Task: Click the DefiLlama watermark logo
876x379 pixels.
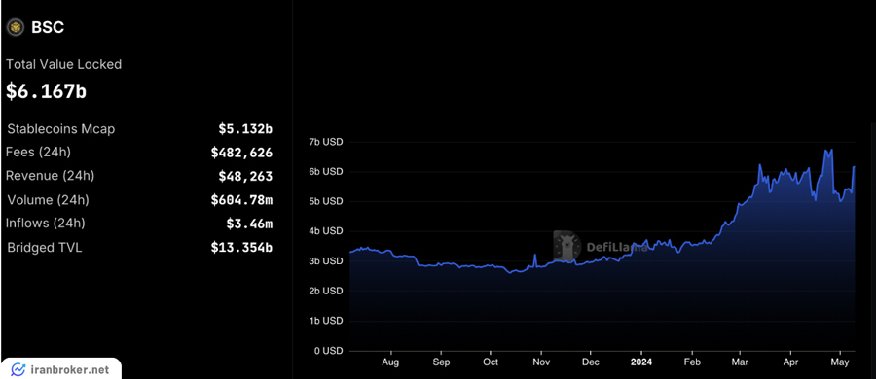Action: 567,246
